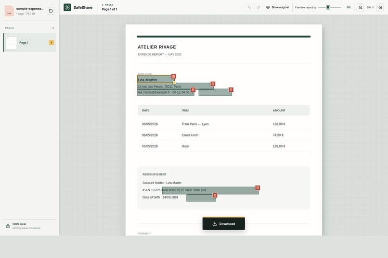Download the redacted PDF

[x=224, y=224]
